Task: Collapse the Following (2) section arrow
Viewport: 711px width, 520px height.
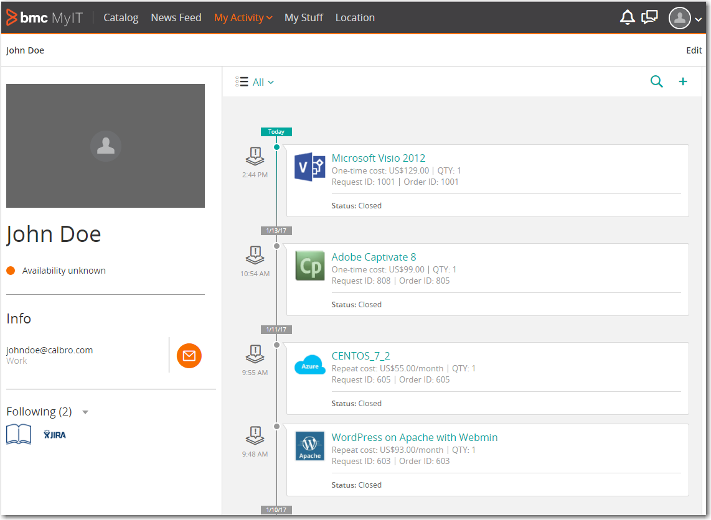Action: (x=85, y=412)
